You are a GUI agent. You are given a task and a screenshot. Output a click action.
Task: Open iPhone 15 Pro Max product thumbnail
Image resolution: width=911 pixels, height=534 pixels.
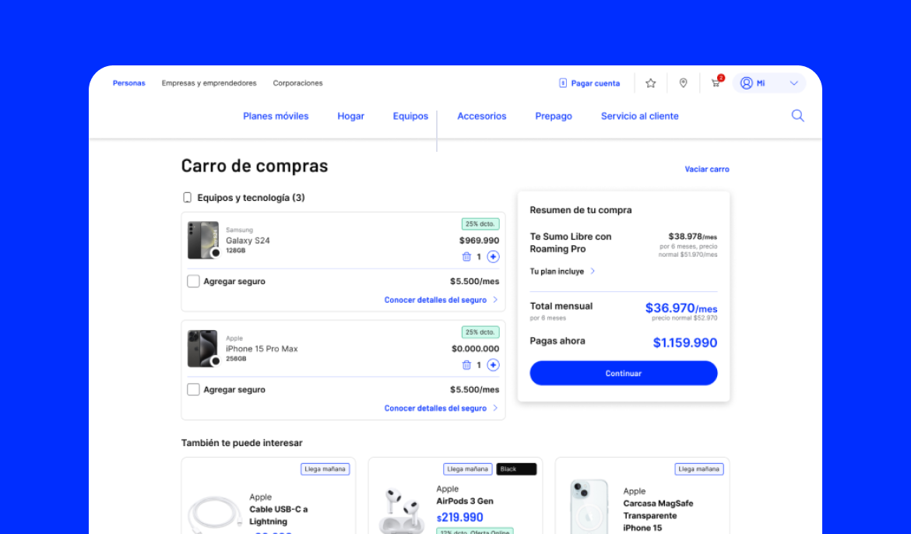[x=203, y=349]
